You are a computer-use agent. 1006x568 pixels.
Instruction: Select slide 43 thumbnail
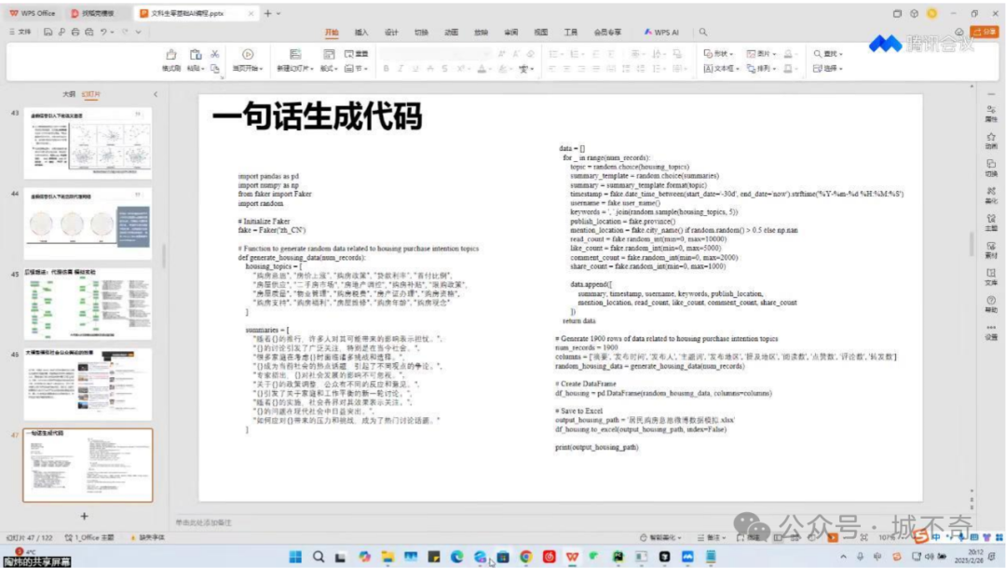(88, 142)
